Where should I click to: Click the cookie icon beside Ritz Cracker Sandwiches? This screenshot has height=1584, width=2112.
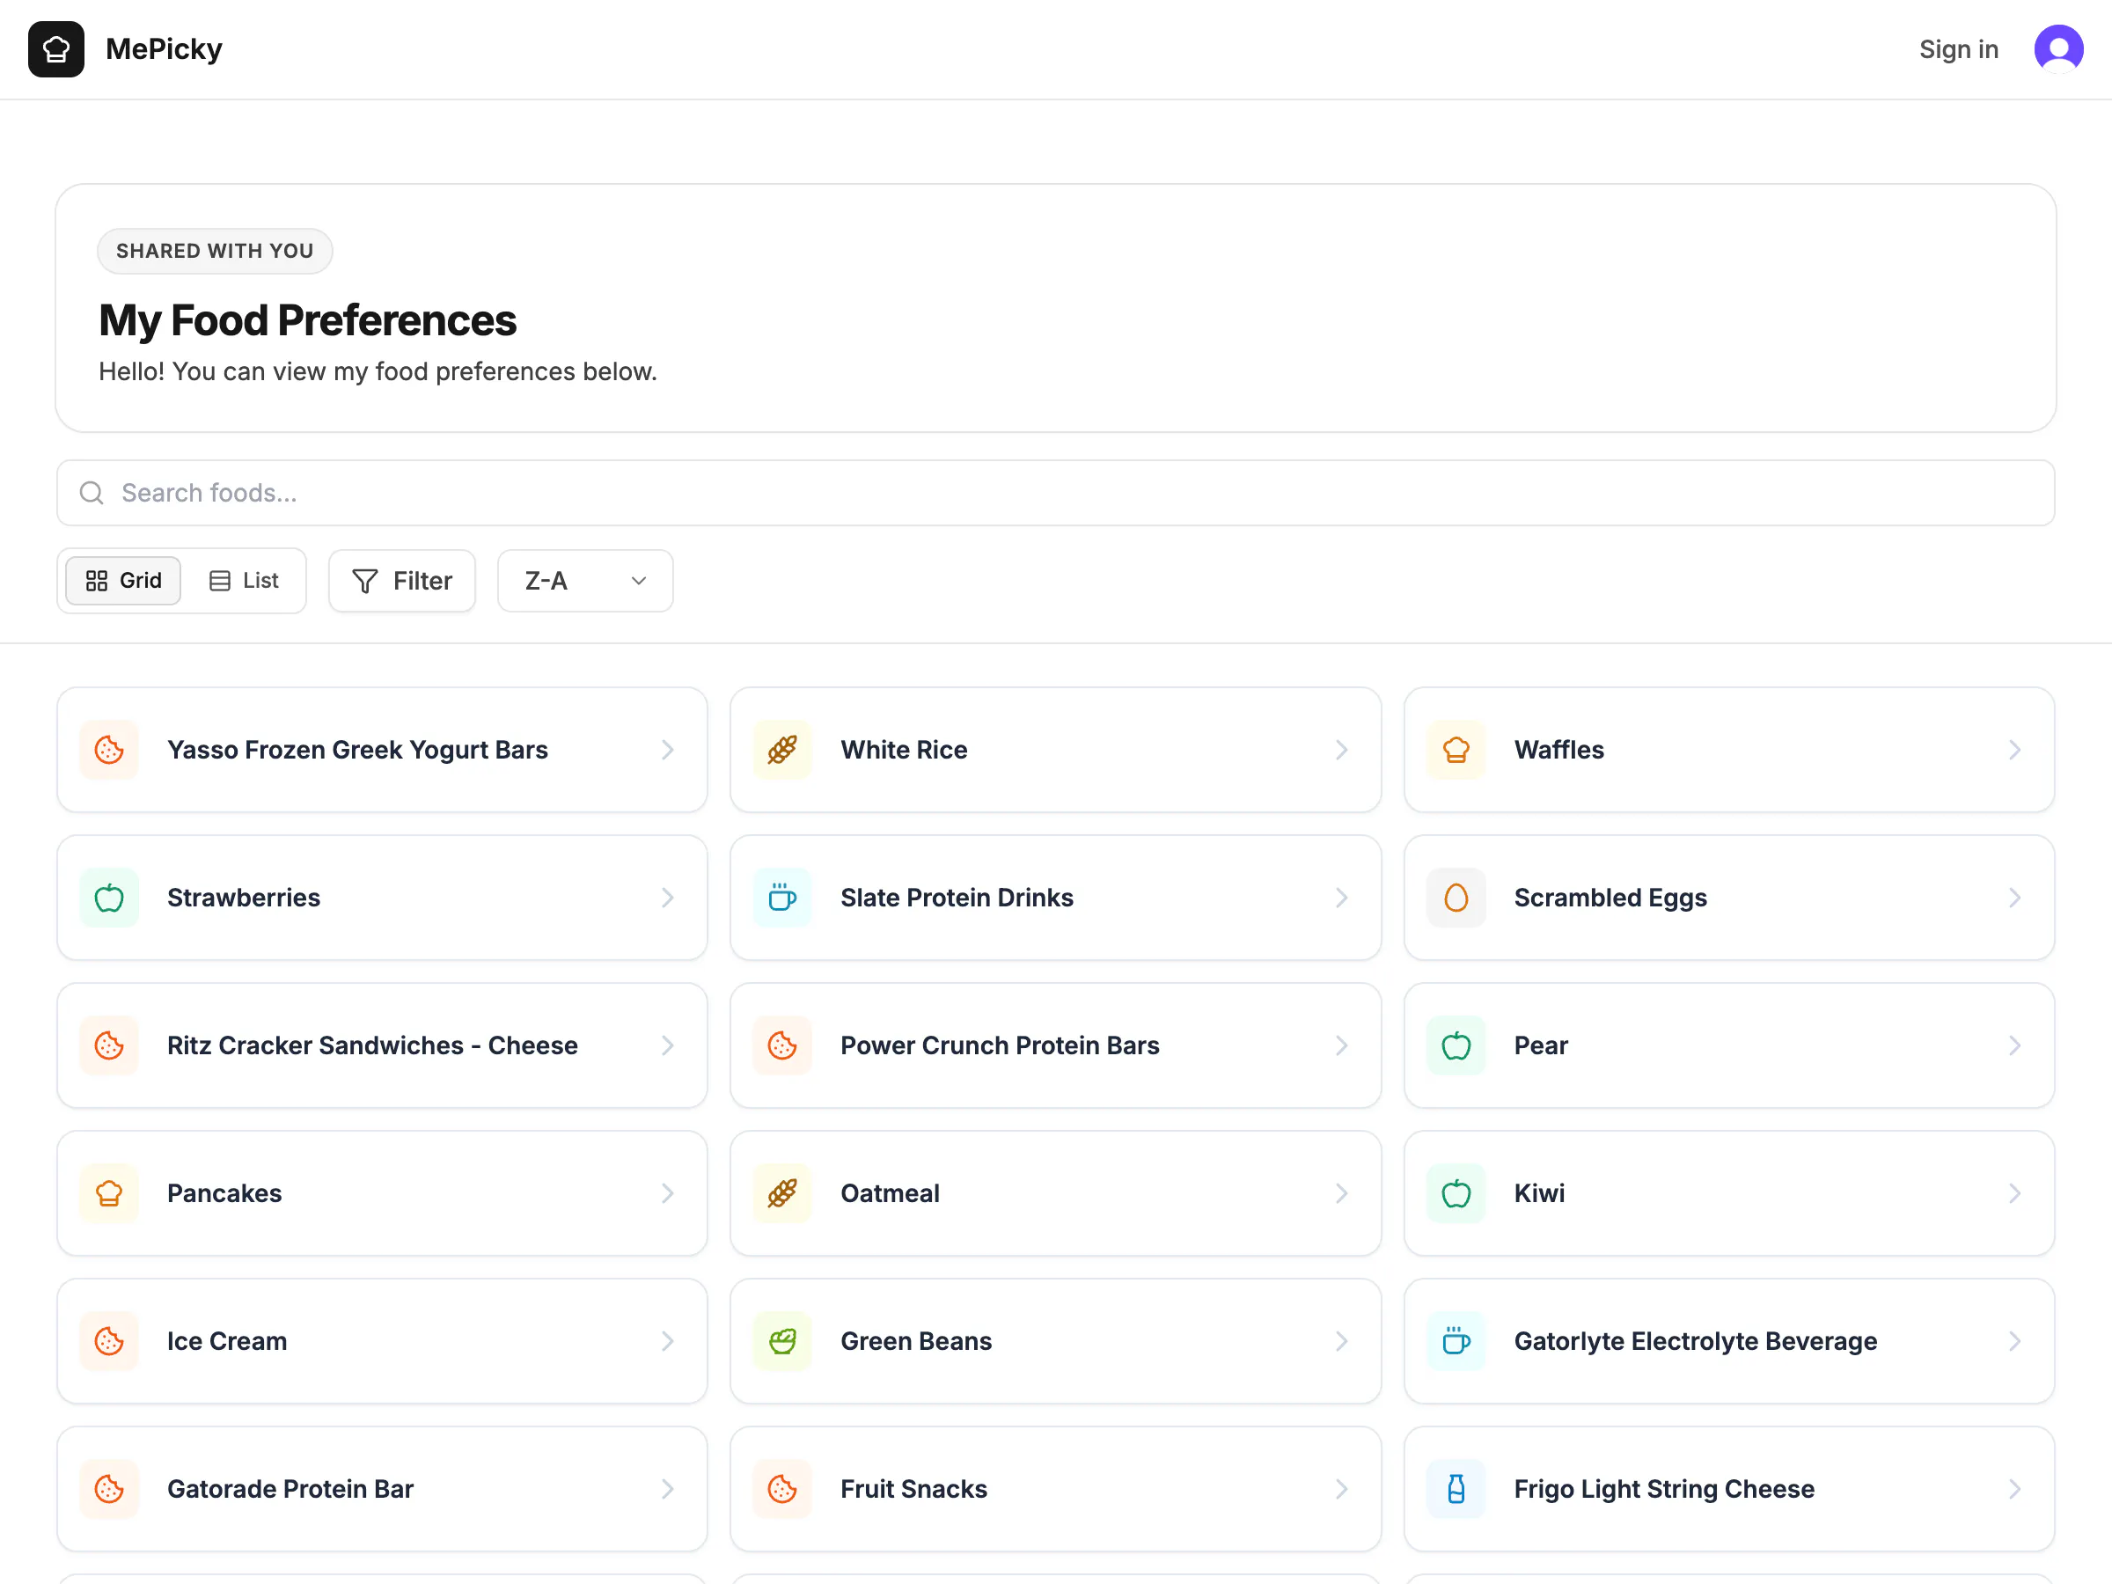[x=109, y=1045]
